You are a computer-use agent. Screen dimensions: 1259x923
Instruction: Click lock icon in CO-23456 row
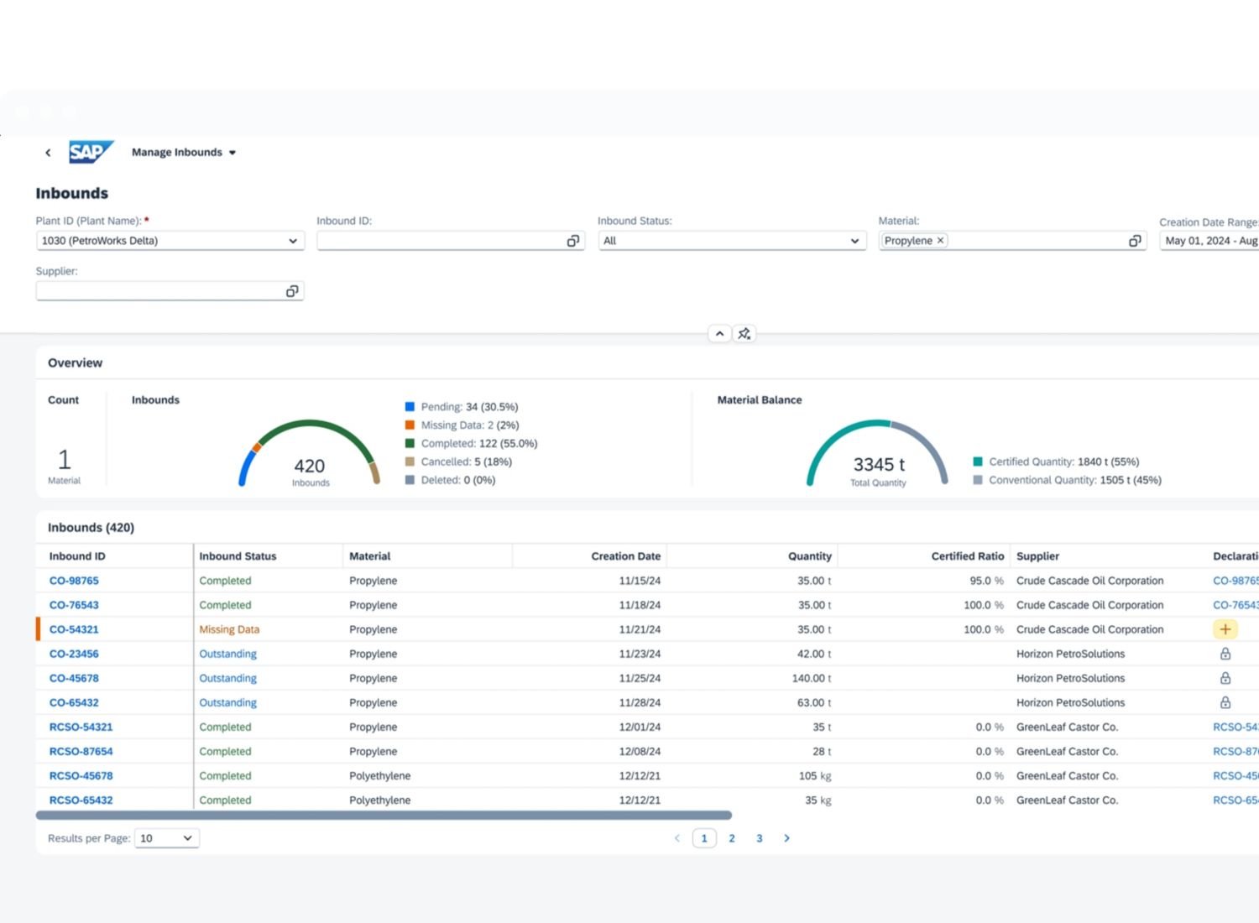[x=1225, y=654]
